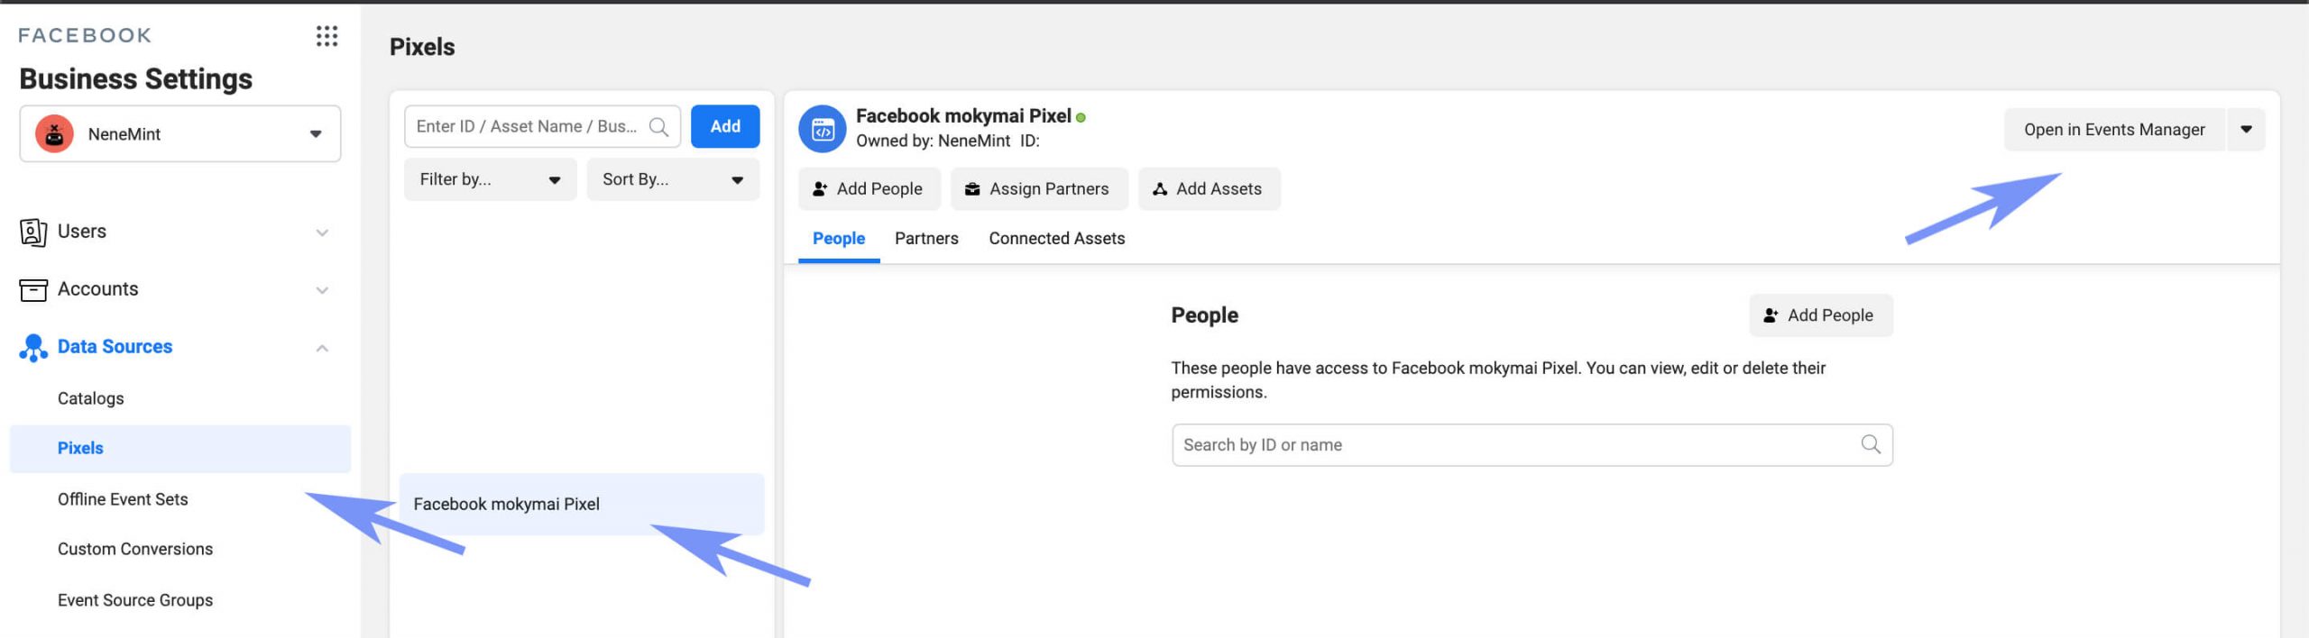Click the search magnifier in asset search box
The height and width of the screenshot is (638, 2309).
(659, 127)
